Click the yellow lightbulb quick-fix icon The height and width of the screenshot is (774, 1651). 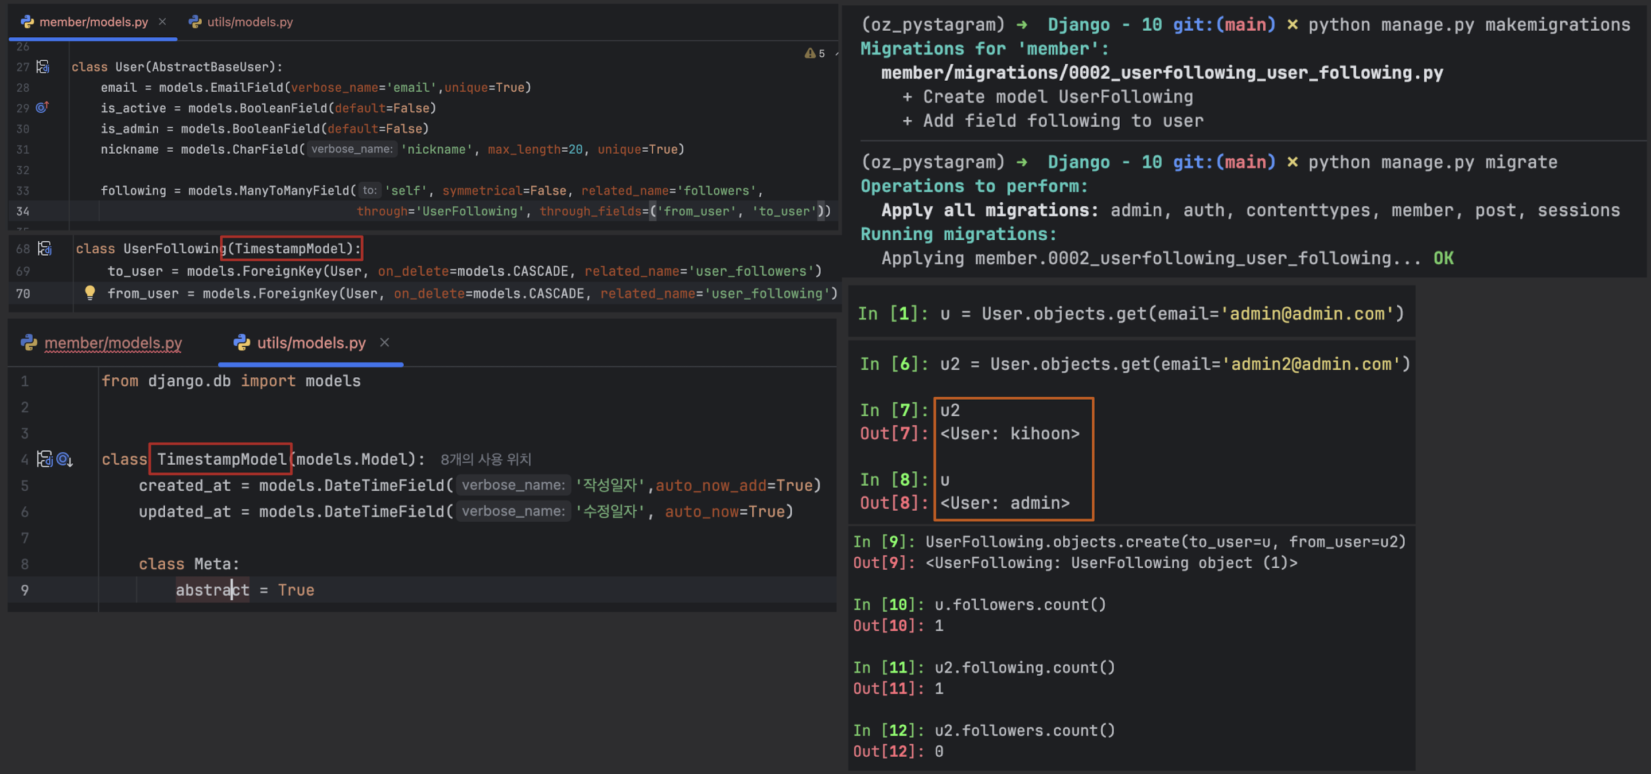[x=89, y=293]
